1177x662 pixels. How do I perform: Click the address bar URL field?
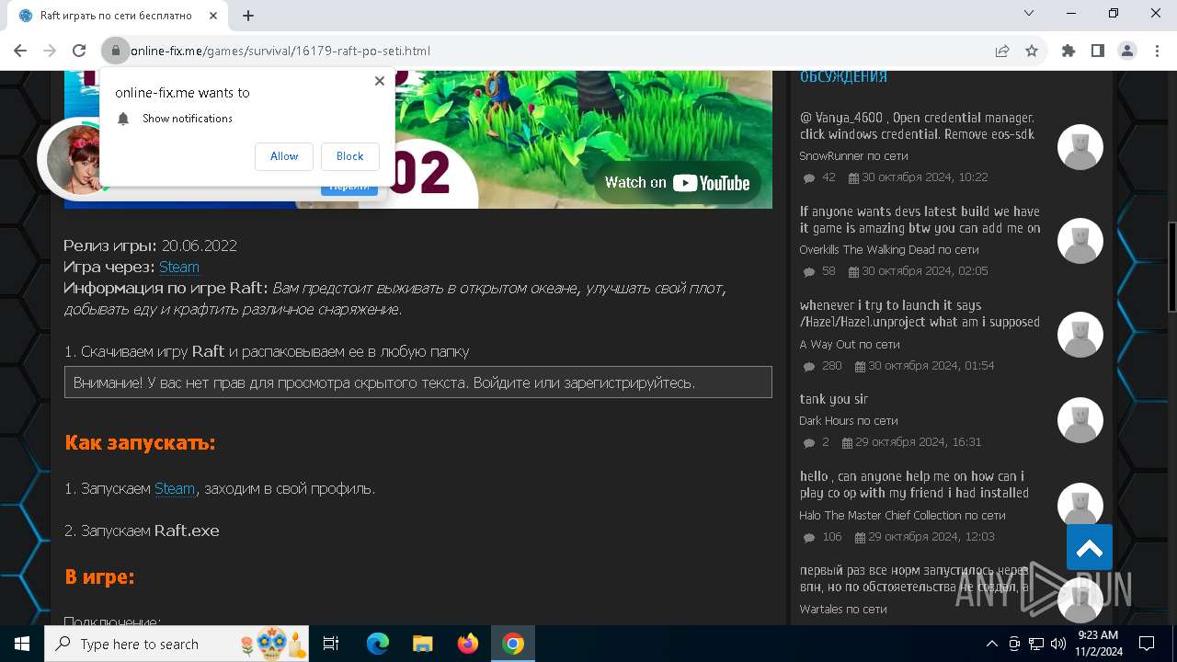pyautogui.click(x=552, y=51)
